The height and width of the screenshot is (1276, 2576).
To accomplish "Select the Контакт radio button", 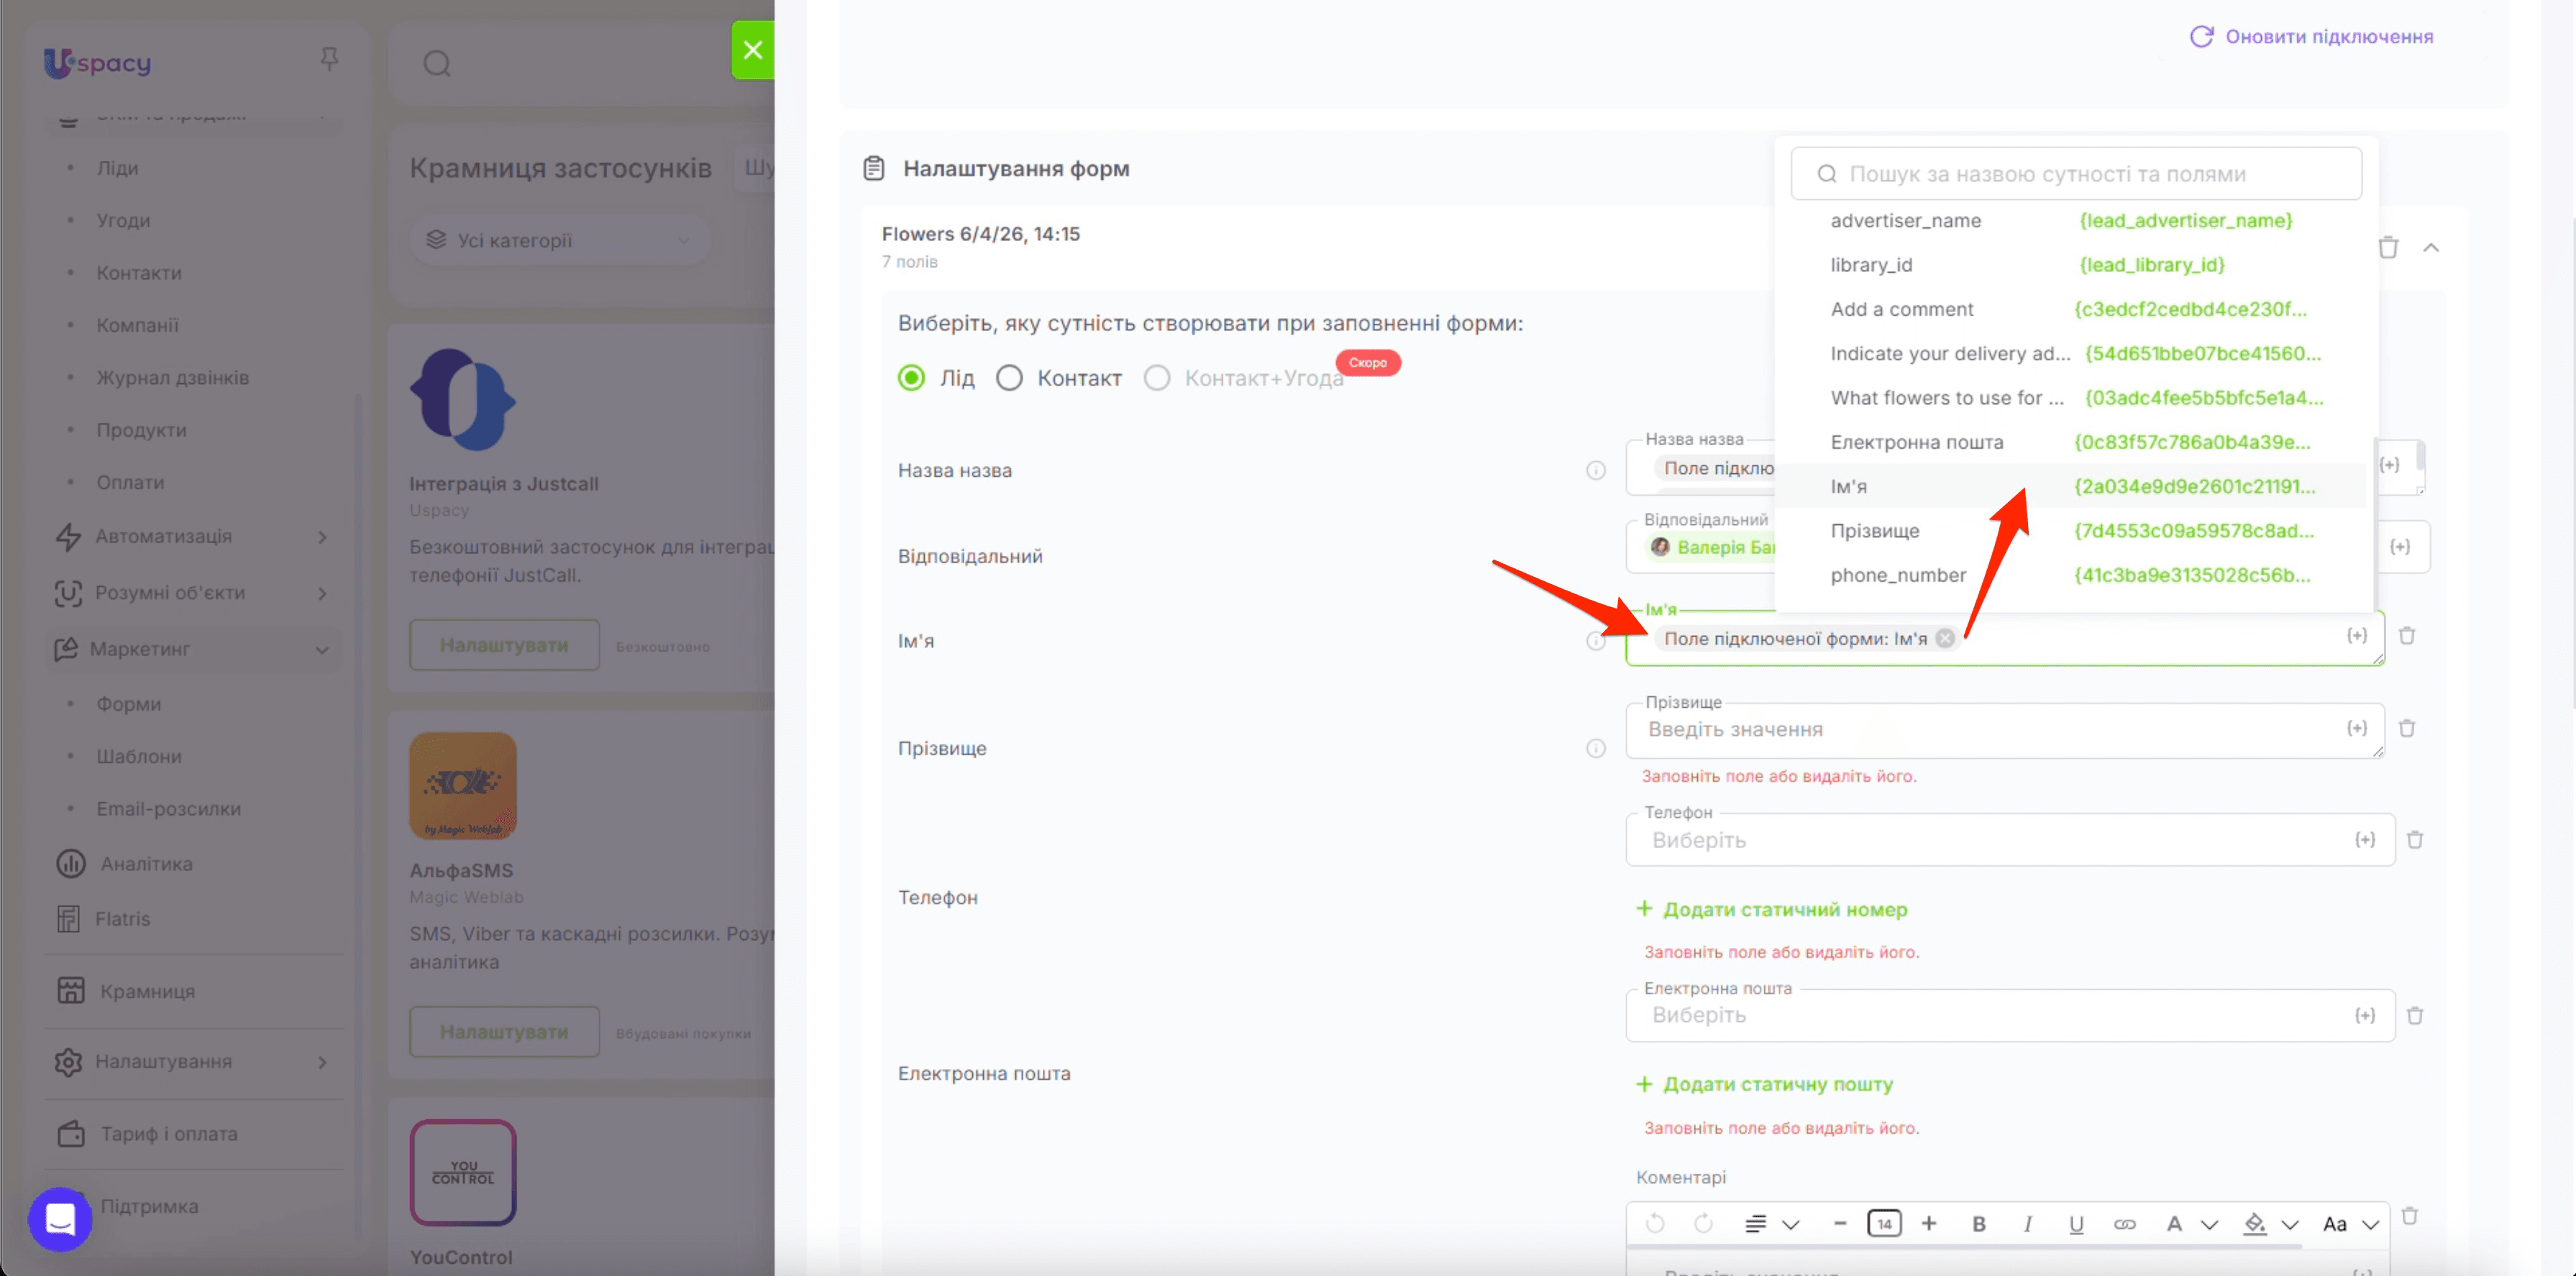I will coord(1009,378).
